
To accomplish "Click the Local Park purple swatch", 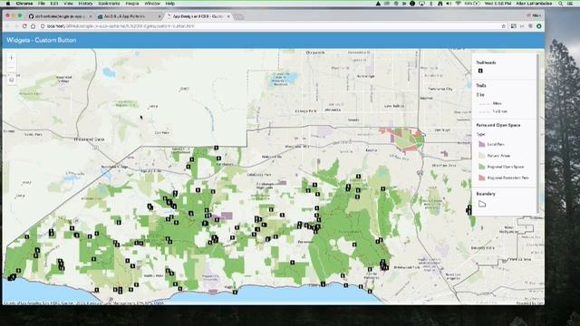I will click(481, 144).
